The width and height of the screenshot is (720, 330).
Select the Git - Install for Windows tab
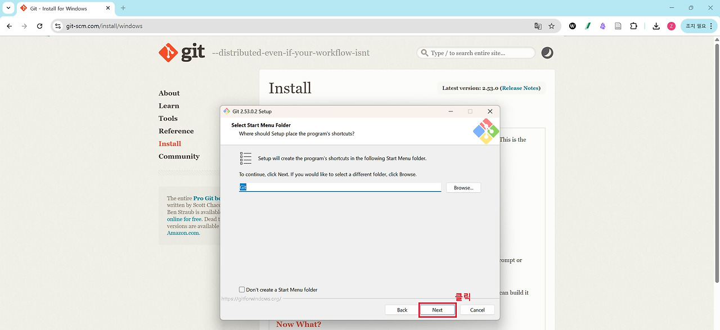tap(65, 8)
